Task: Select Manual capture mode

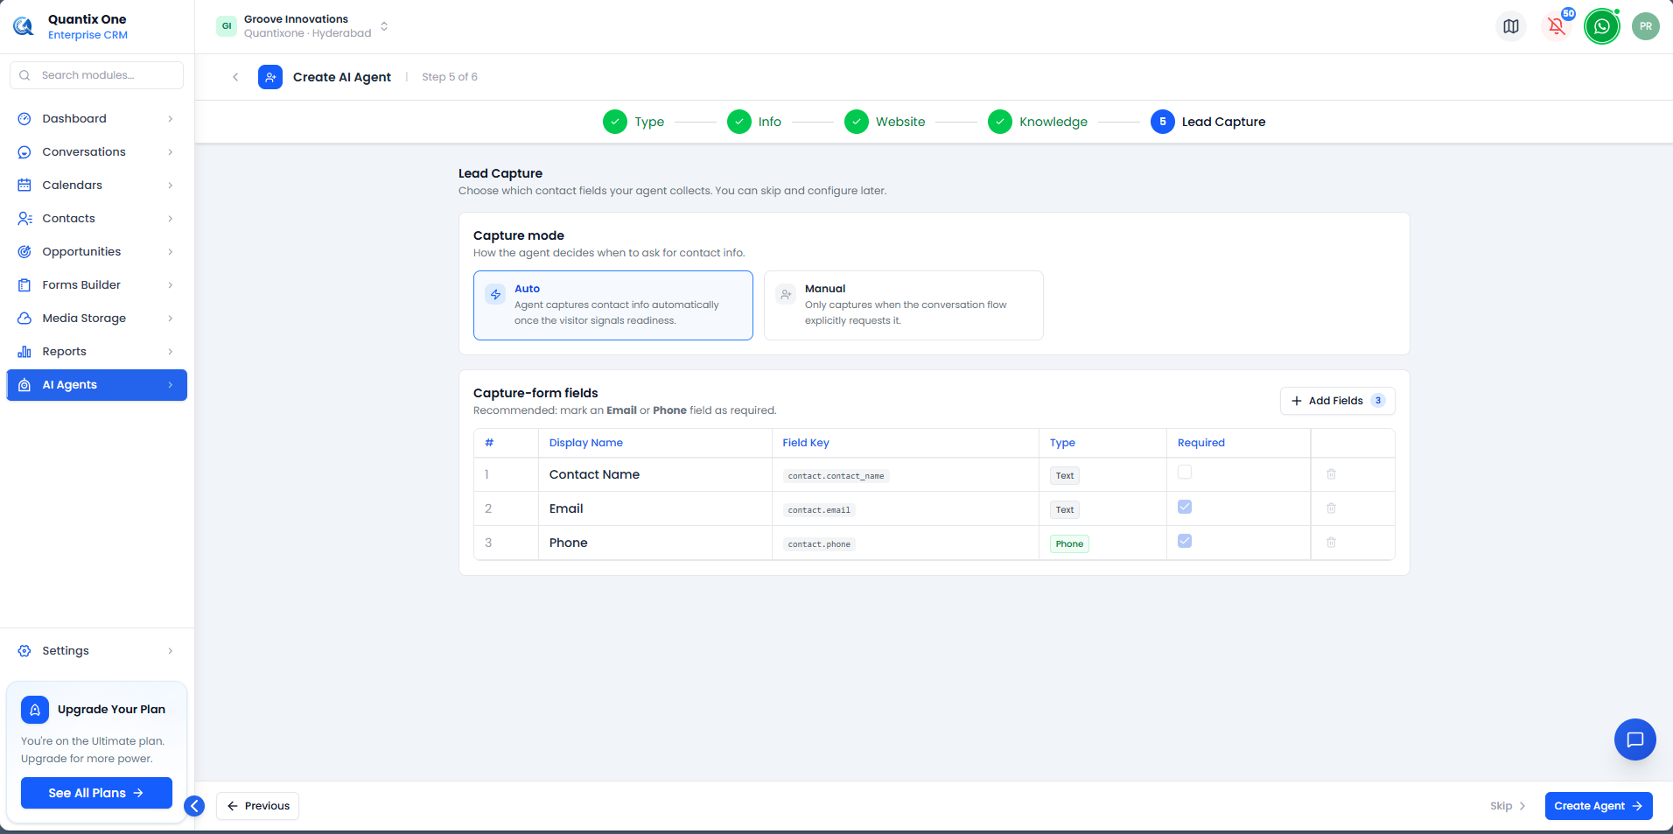Action: click(904, 305)
